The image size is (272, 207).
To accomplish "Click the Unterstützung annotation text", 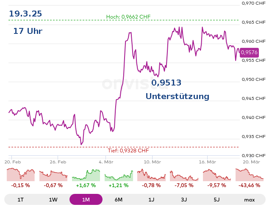I will click(178, 97).
